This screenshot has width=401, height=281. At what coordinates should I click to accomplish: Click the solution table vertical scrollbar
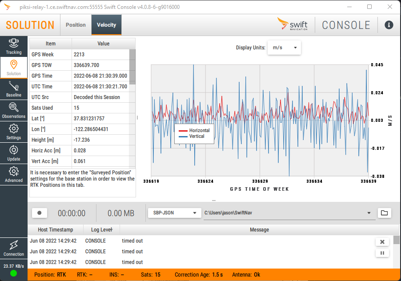pyautogui.click(x=132, y=67)
